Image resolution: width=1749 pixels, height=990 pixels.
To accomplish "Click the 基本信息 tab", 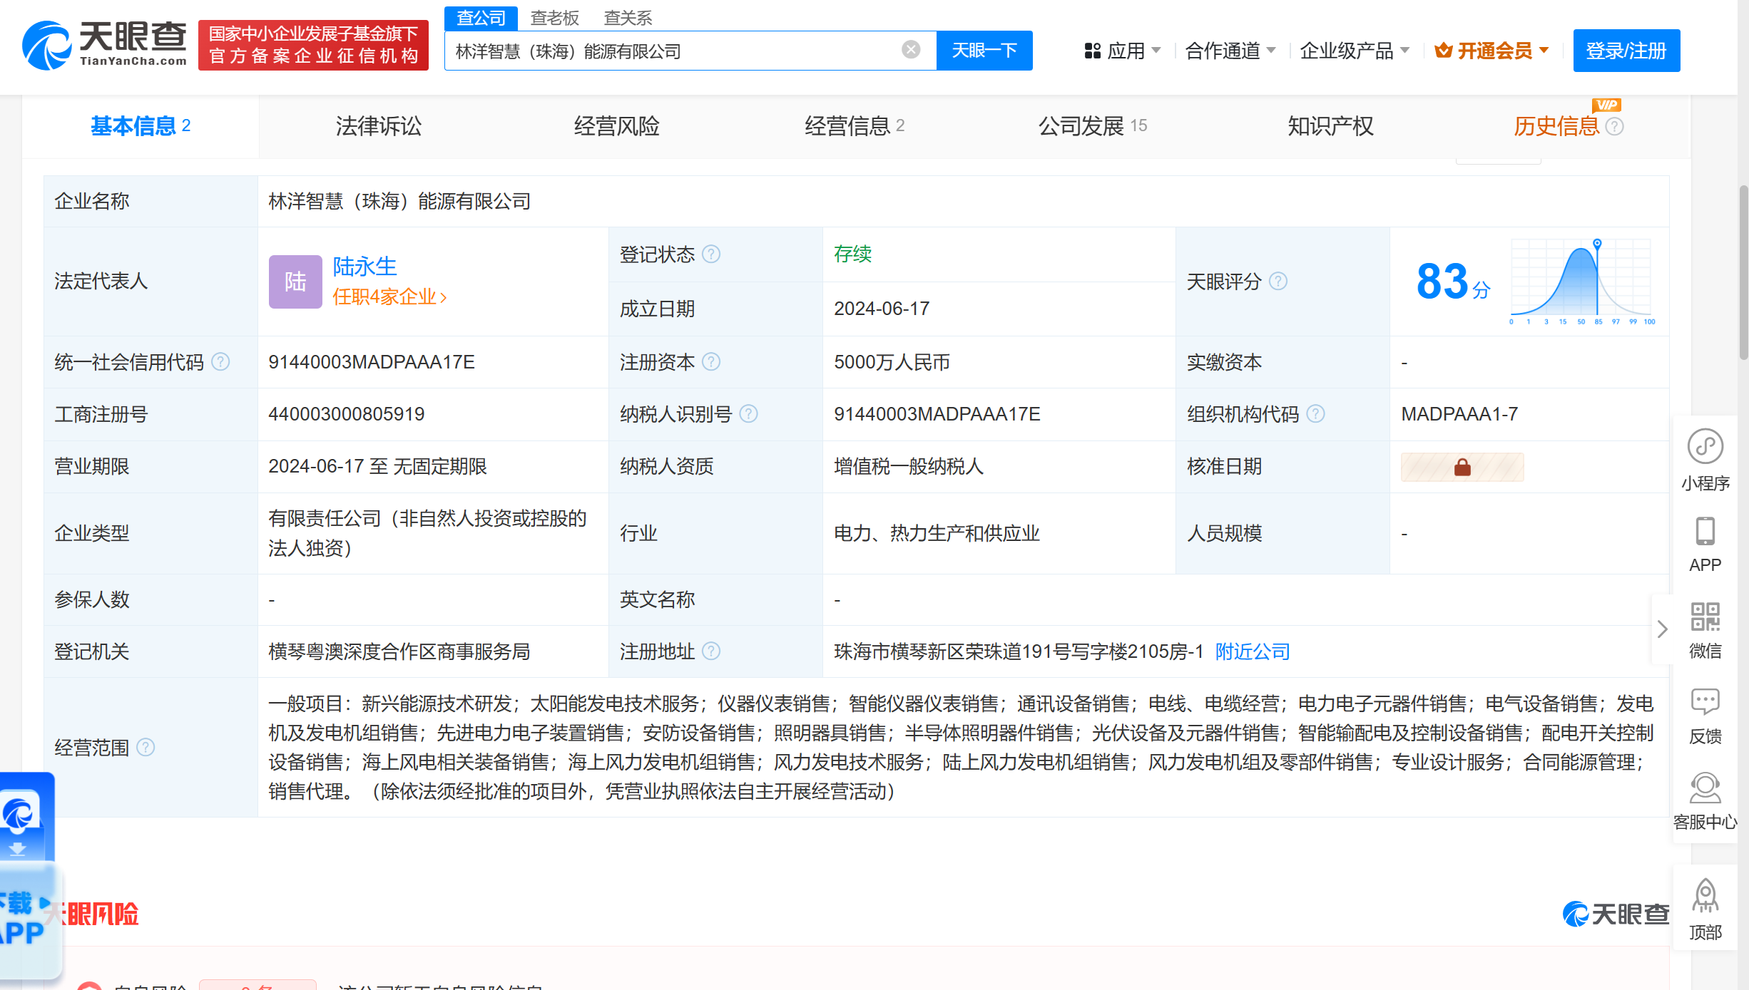I will (140, 126).
